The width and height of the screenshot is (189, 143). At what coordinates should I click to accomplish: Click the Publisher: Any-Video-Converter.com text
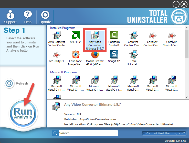coord(90,119)
